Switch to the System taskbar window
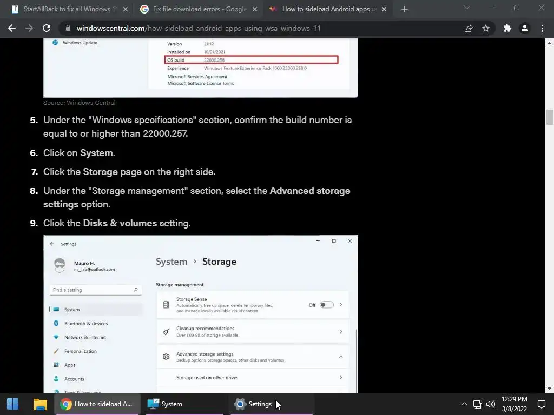554x415 pixels. point(184,404)
